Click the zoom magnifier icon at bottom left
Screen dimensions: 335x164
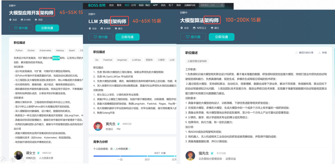point(23,160)
